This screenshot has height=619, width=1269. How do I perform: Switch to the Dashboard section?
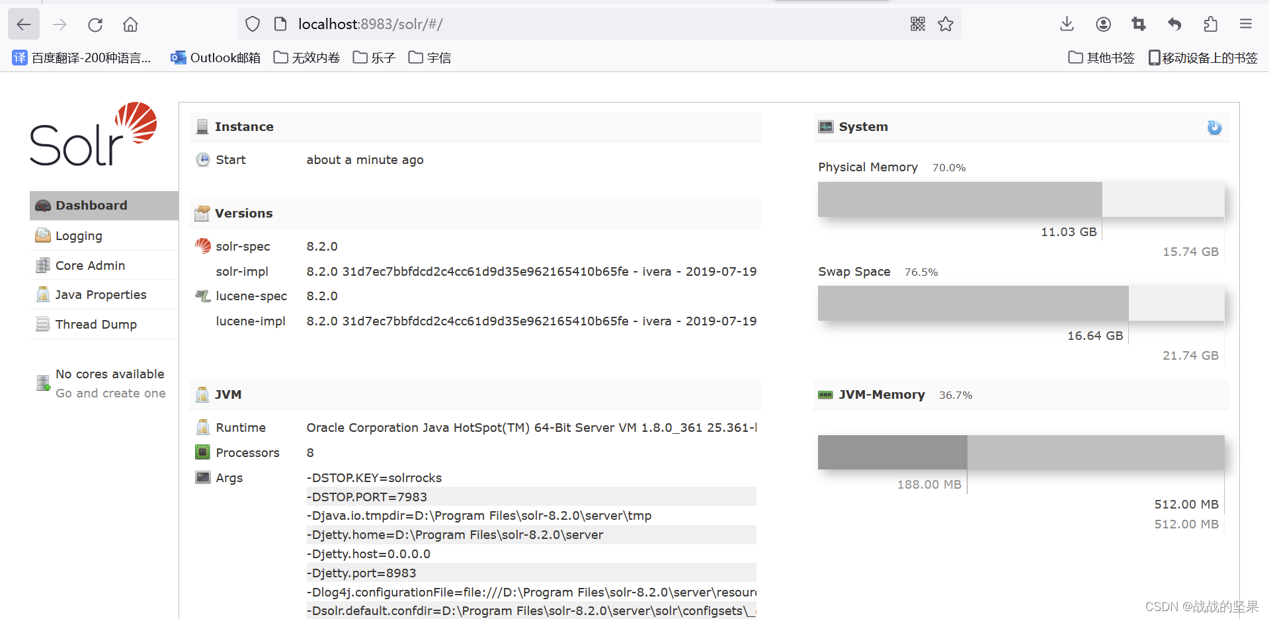(x=91, y=205)
